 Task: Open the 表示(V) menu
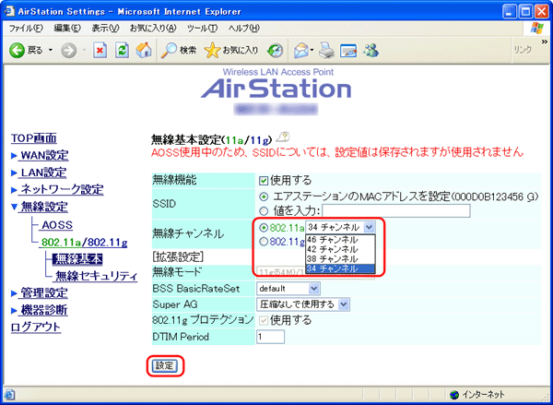click(x=105, y=29)
